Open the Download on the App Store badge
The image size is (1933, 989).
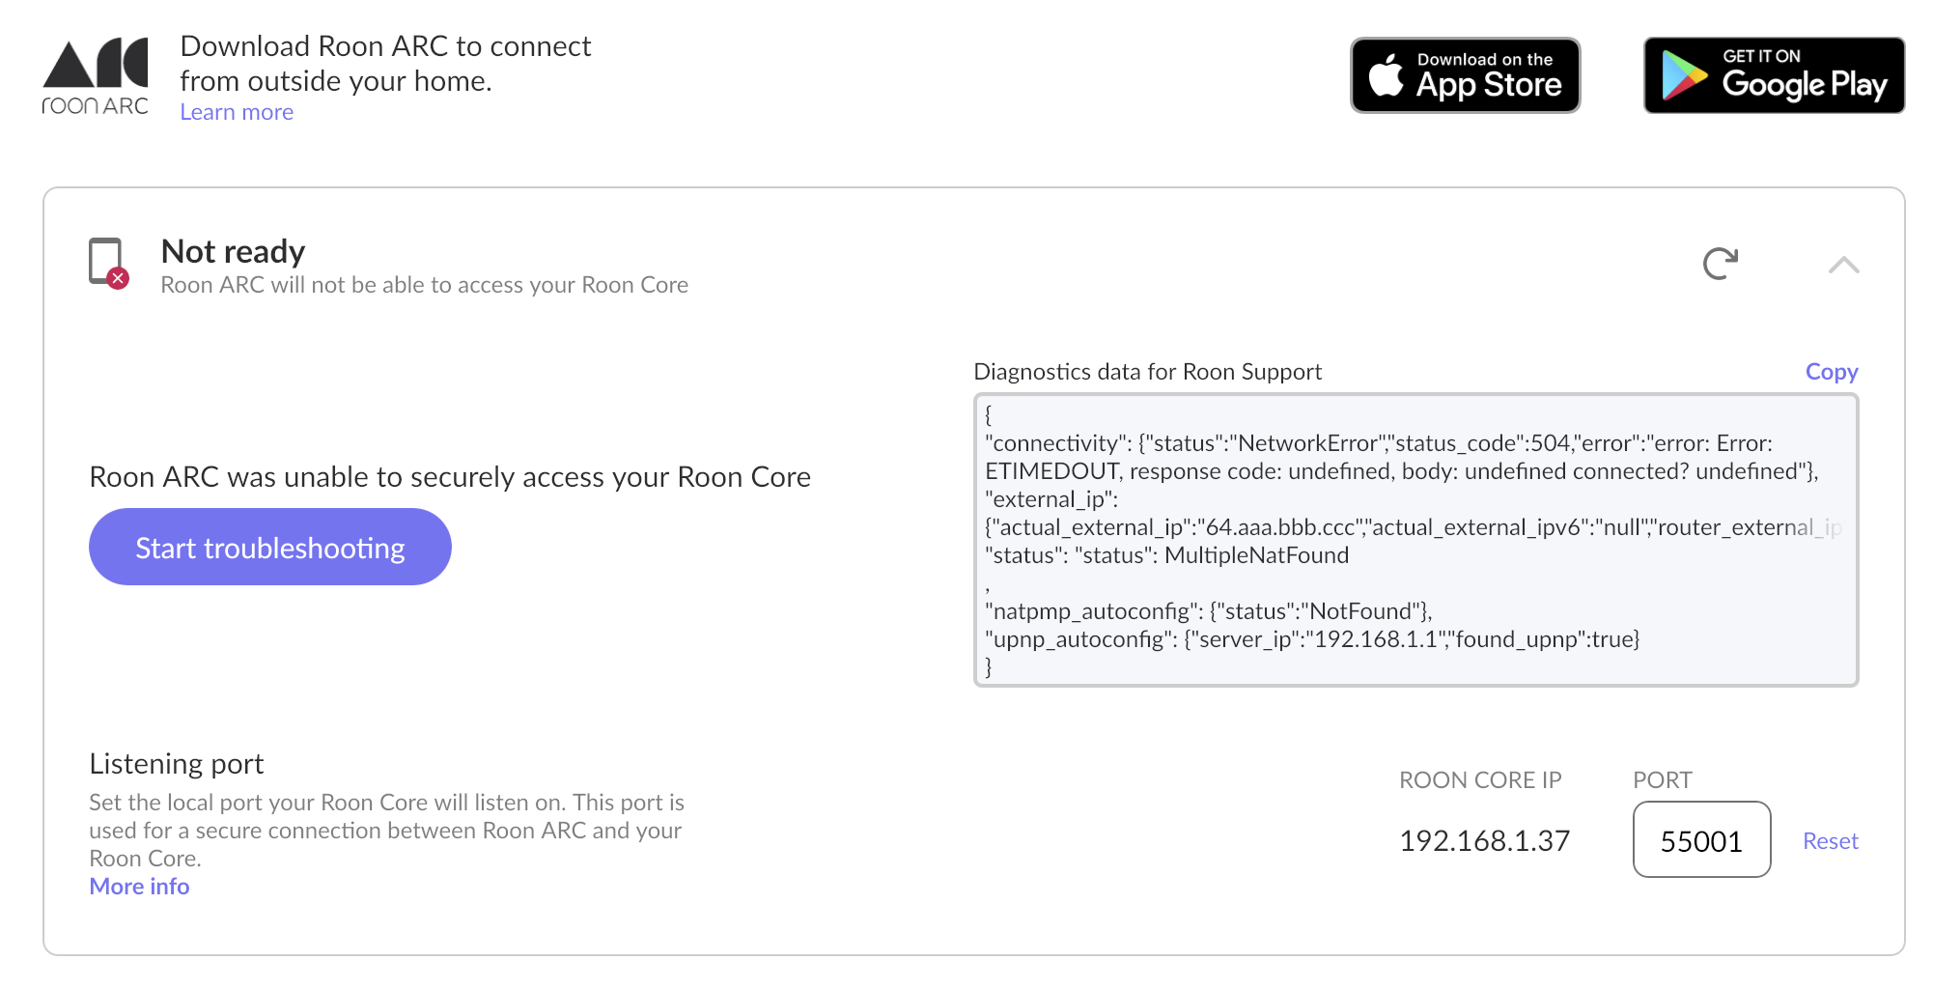tap(1465, 75)
